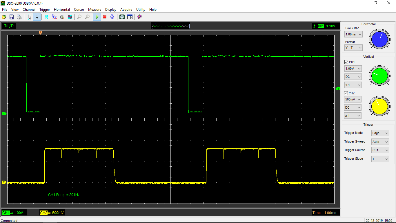Viewport: 396px width, 223px height.
Task: Open the Channel menu
Action: click(x=29, y=10)
